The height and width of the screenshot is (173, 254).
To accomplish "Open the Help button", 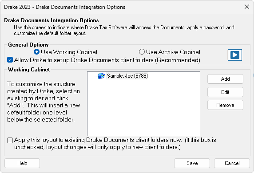I will [x=22, y=163].
